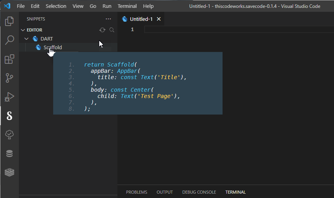The image size is (334, 198).
Task: Click 'return Scaffold(' in snippet preview
Action: 110,65
